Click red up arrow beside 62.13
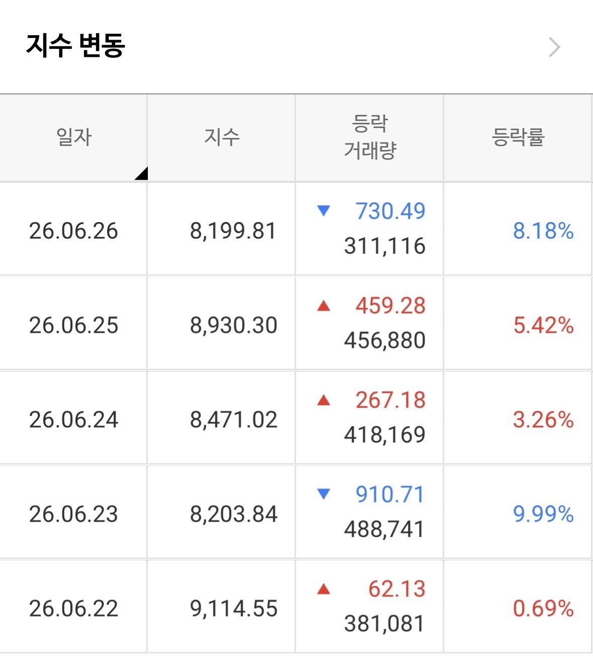This screenshot has width=593, height=671. (x=324, y=588)
